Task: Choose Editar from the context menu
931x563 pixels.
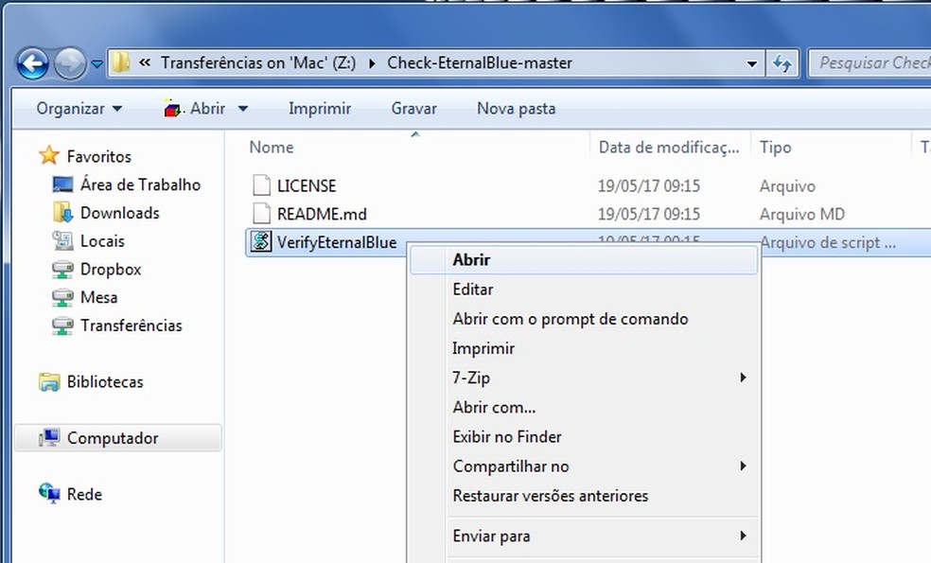Action: click(472, 290)
